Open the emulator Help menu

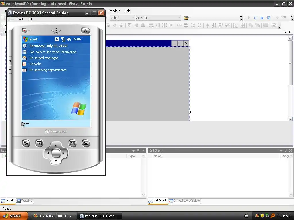(30, 19)
